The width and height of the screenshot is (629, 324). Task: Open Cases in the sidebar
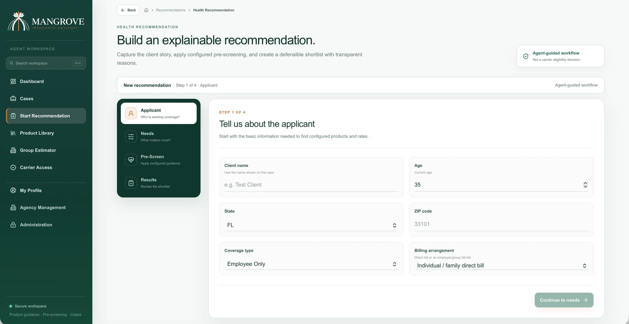pyautogui.click(x=46, y=99)
